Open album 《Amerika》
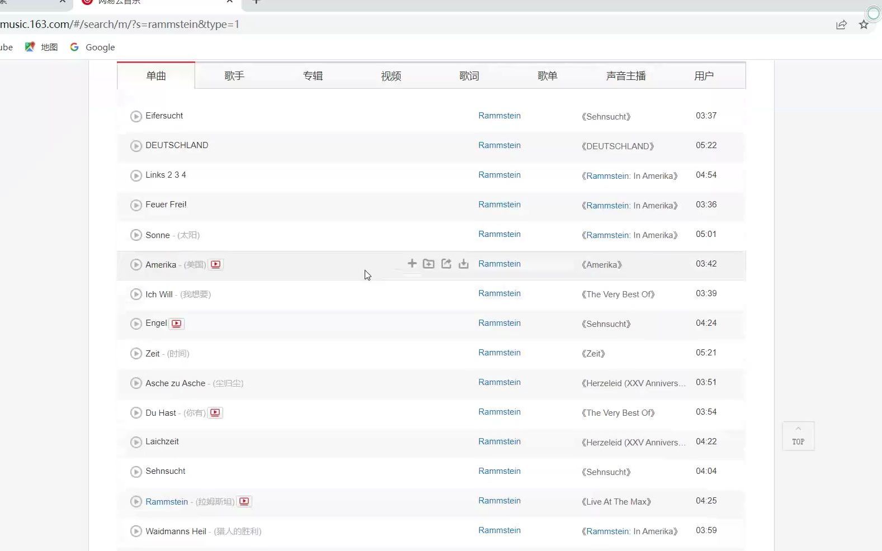 [x=601, y=264]
